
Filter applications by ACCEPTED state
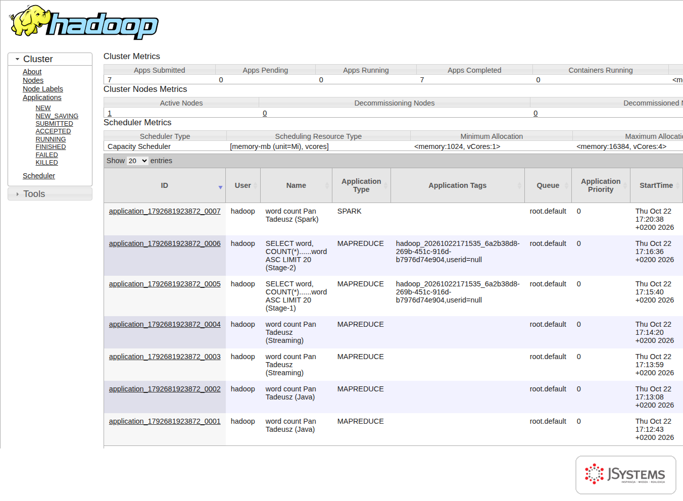(53, 131)
